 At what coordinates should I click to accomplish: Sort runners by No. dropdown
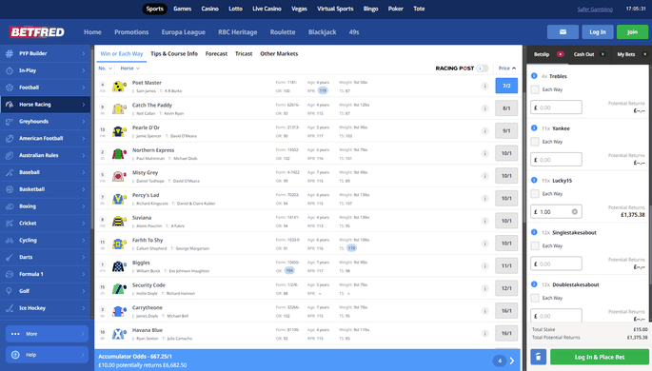coord(106,68)
